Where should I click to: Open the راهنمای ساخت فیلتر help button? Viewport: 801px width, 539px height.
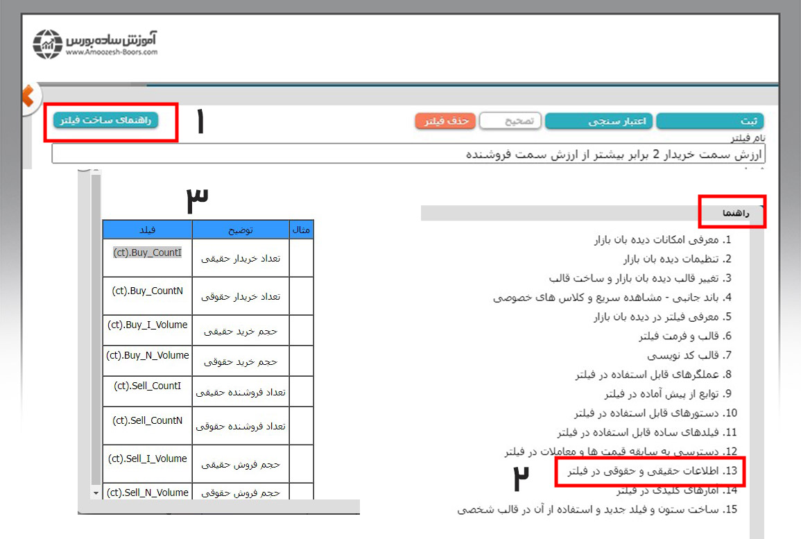[x=105, y=121]
